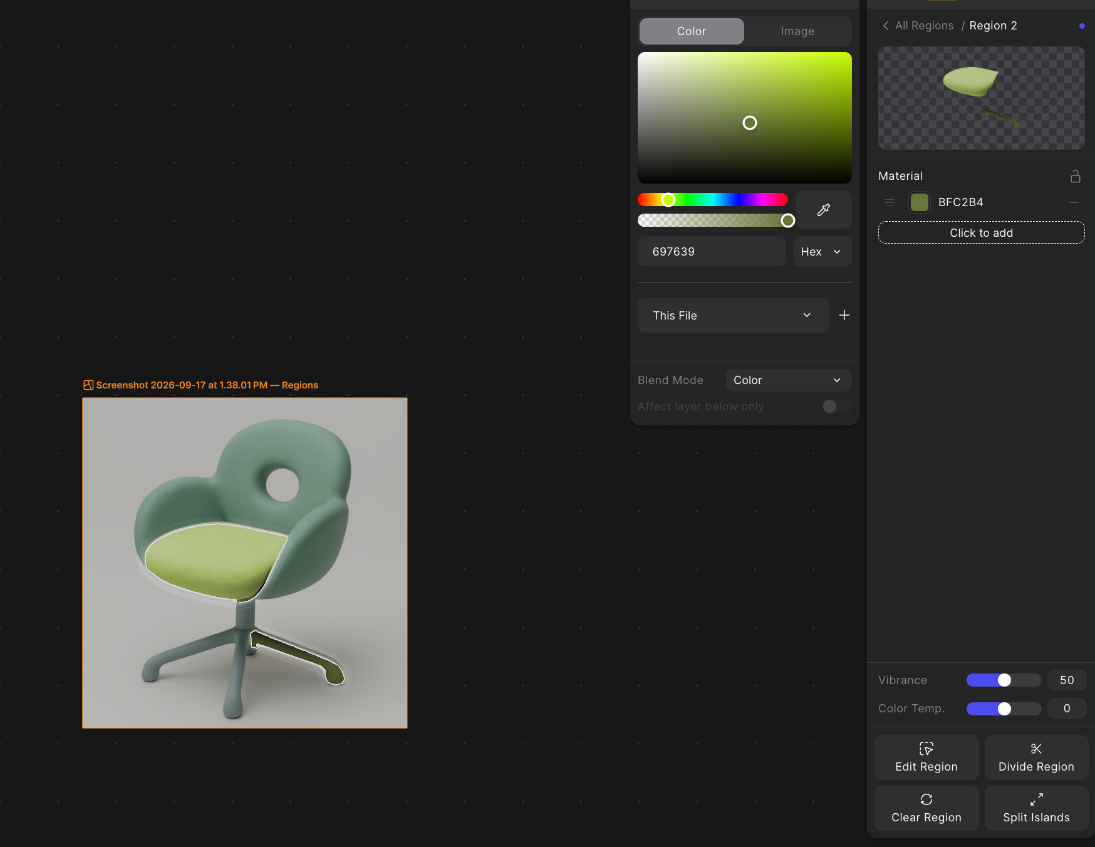1095x847 pixels.
Task: Go back using the All Regions chevron
Action: coord(886,26)
